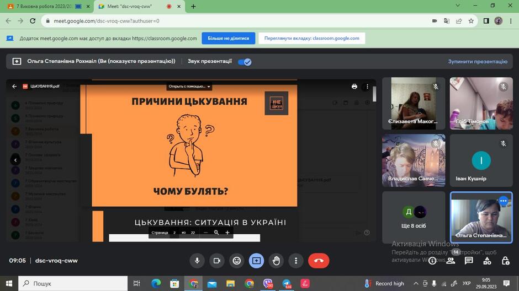
Task: Open emoji reactions button
Action: click(237, 261)
